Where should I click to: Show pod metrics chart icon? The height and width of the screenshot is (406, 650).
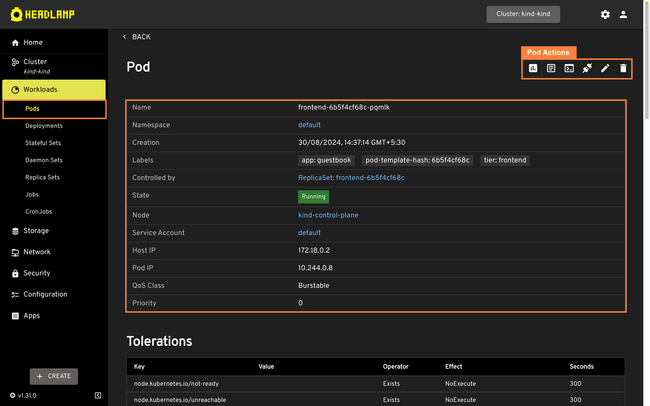(533, 68)
